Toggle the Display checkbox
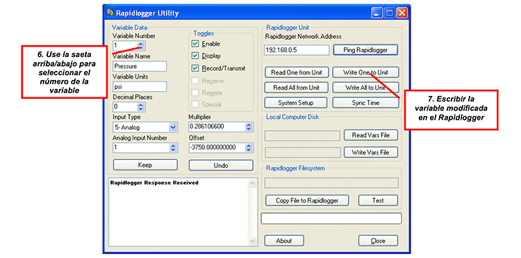The image size is (521, 258). click(195, 56)
